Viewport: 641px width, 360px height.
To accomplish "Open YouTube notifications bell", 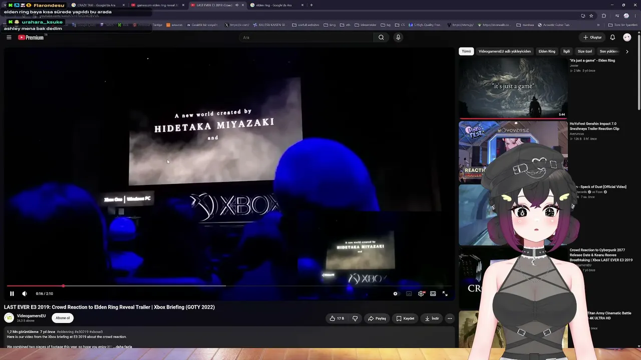I will pos(612,37).
